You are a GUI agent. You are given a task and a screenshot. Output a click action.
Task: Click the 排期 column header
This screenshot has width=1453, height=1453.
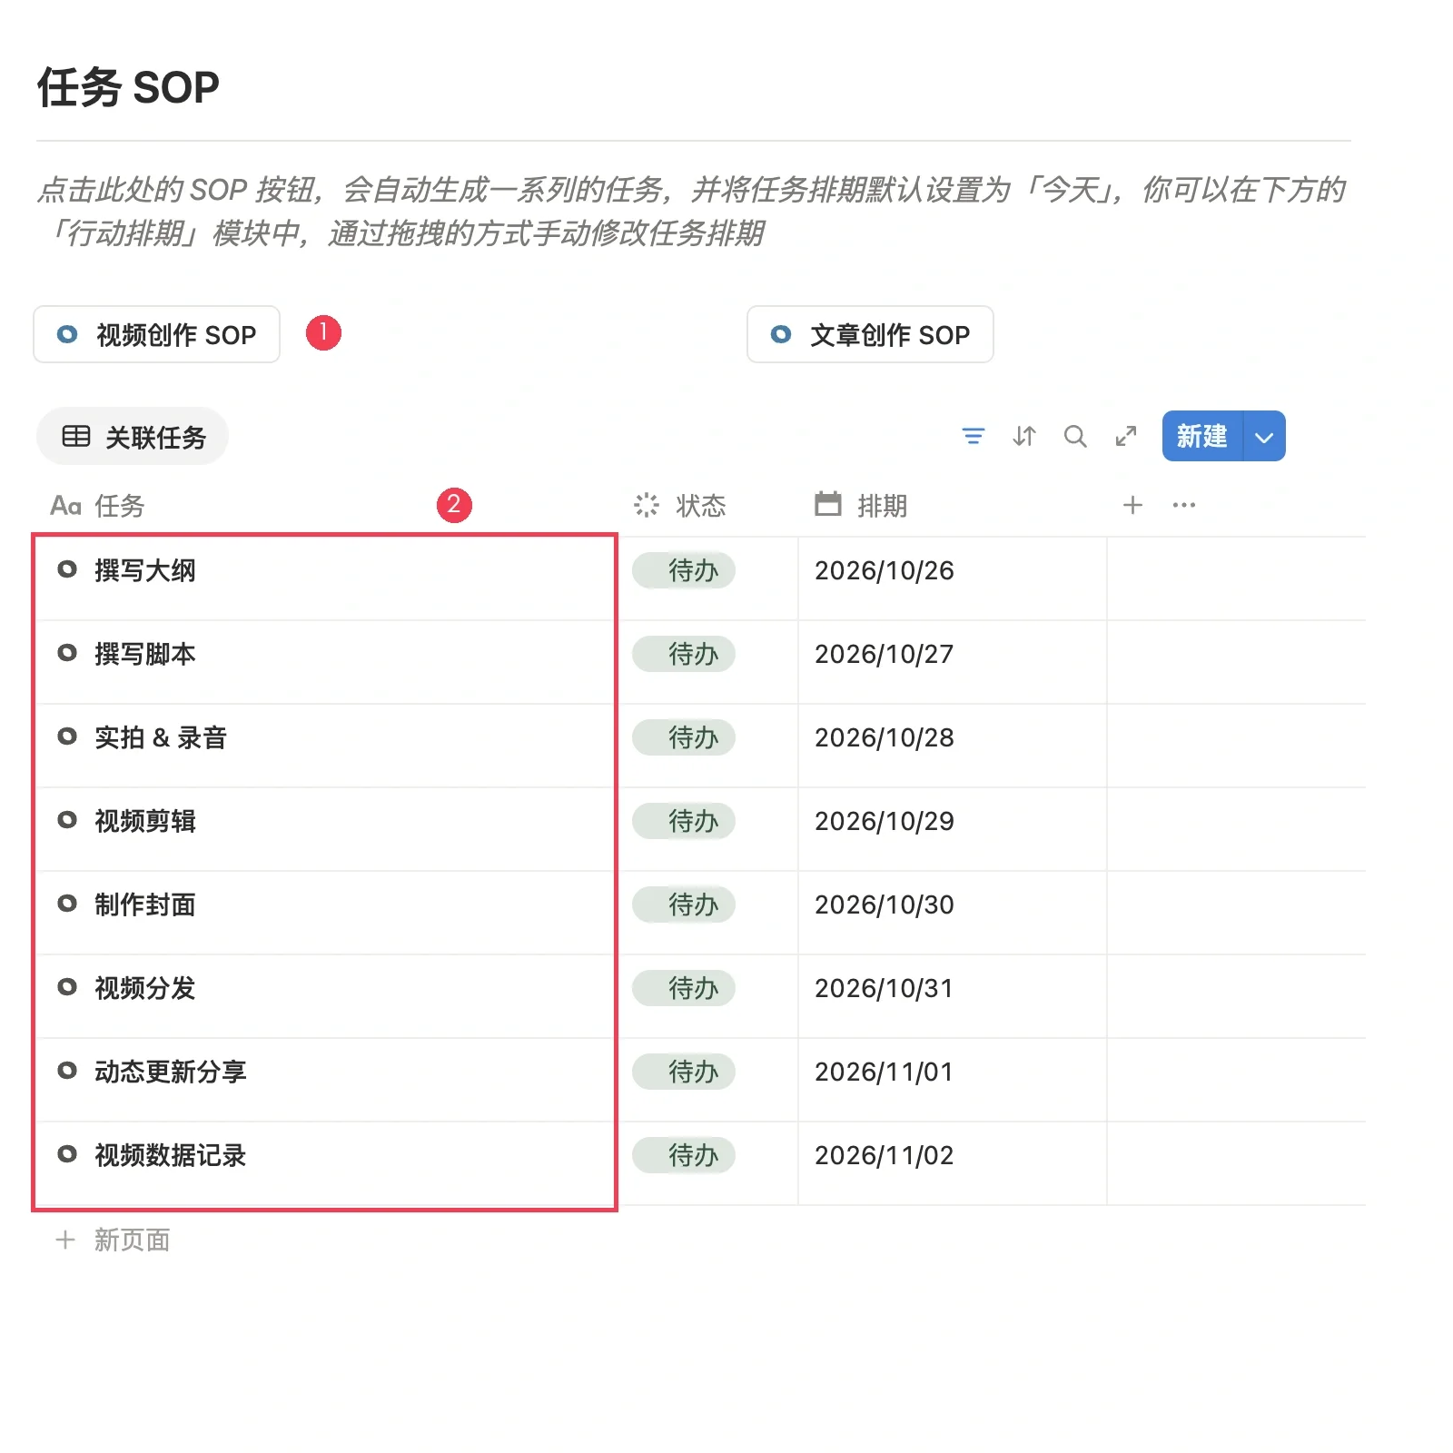point(861,505)
